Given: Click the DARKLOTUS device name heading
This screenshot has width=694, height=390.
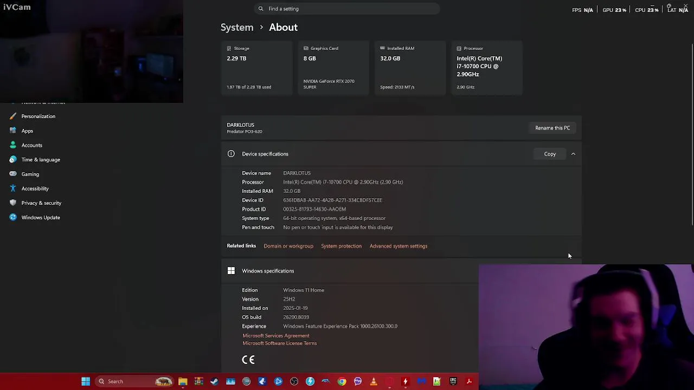Looking at the screenshot, I should 240,125.
